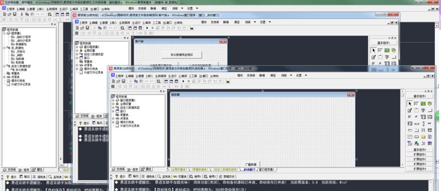
Task: Click 扩展组件1 button in server component box
Action: click(419, 155)
